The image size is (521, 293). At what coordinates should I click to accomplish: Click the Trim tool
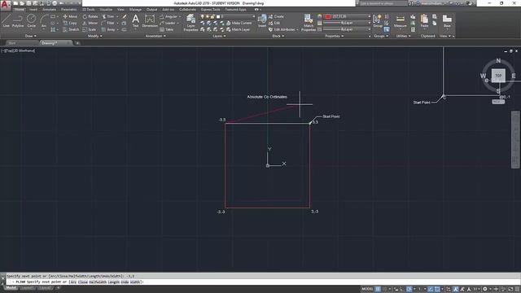[108, 16]
